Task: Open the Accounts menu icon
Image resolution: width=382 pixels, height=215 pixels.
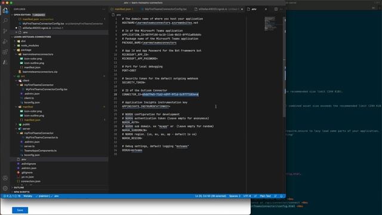Action: click(5, 178)
